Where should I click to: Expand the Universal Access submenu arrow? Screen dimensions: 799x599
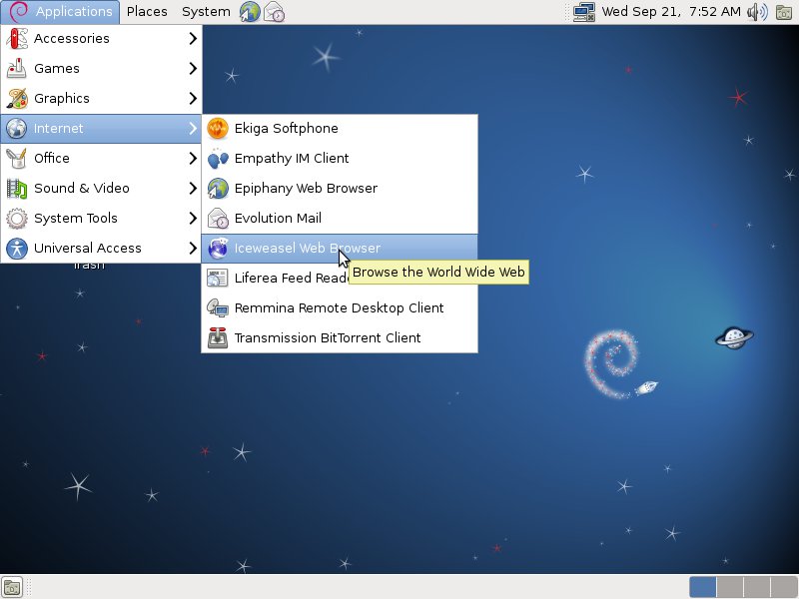click(x=193, y=248)
